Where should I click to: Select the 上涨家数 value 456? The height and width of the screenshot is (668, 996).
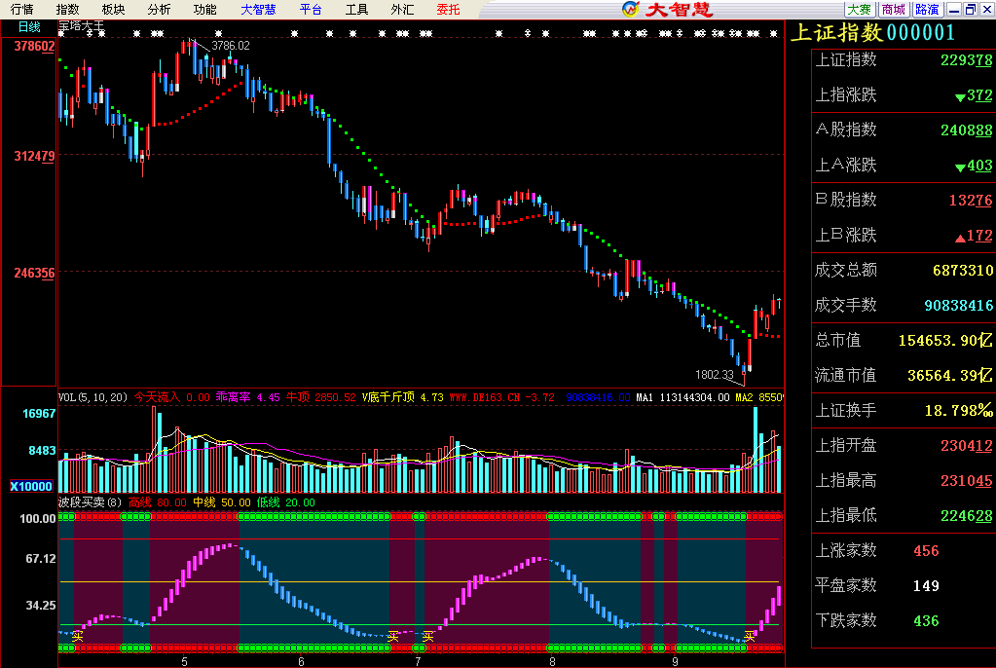(x=926, y=550)
